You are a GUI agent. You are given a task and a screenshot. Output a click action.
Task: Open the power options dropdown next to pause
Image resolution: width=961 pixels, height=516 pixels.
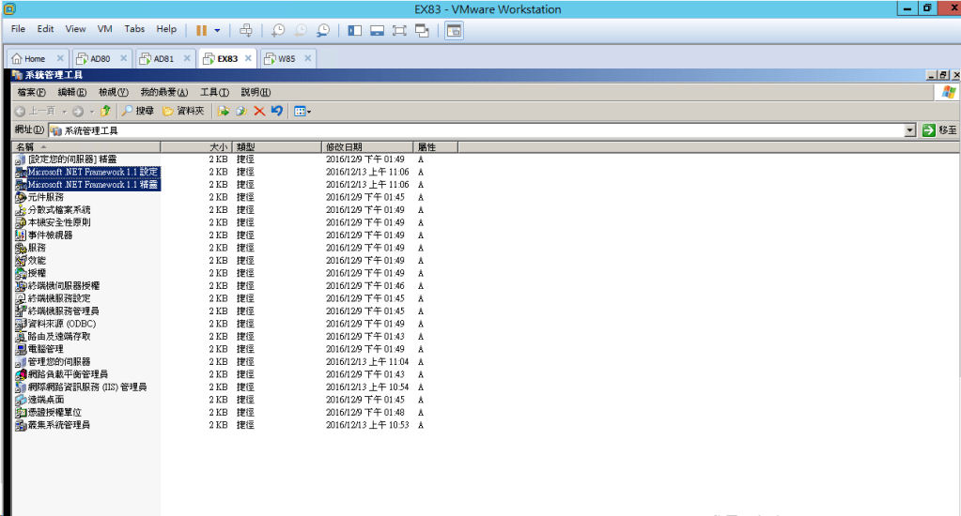(x=217, y=30)
